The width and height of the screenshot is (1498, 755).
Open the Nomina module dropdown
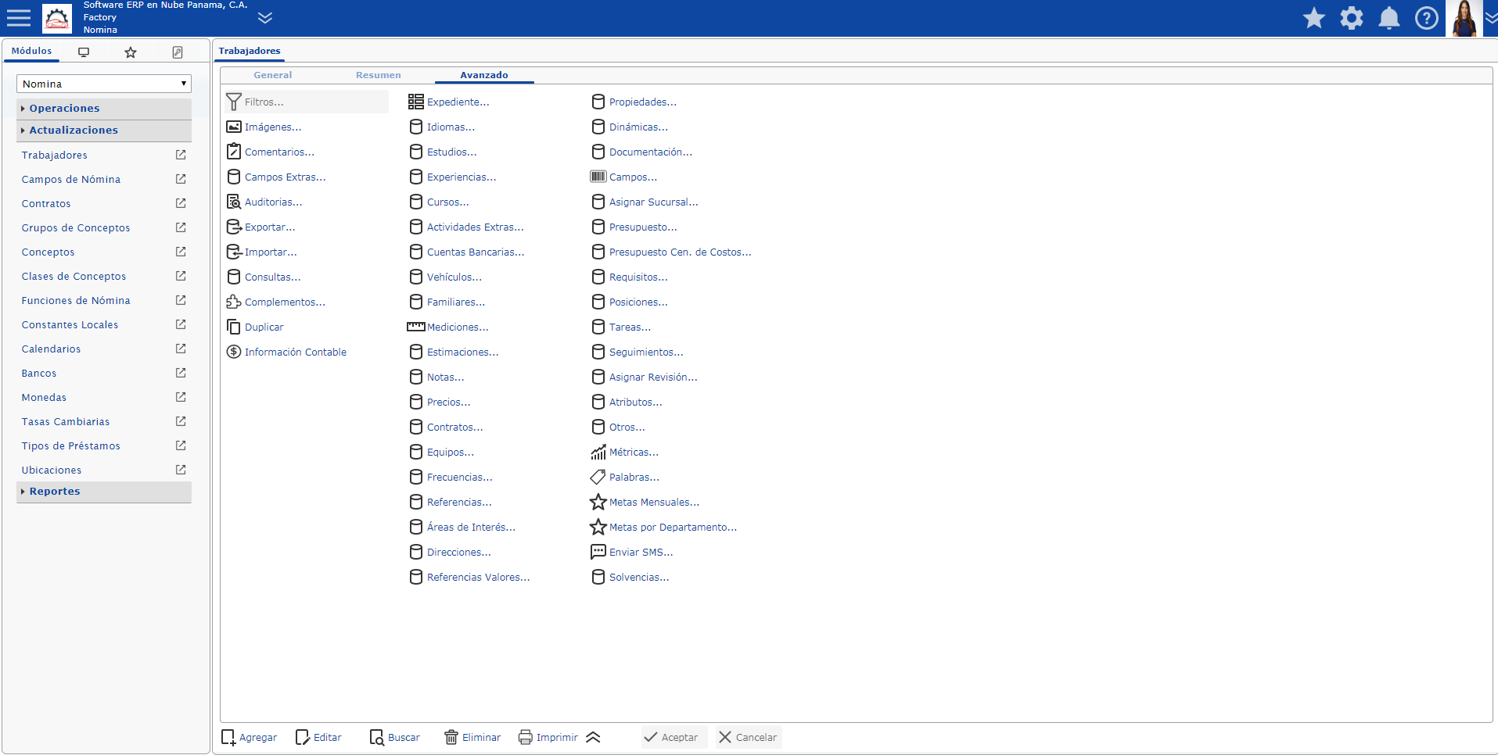104,84
